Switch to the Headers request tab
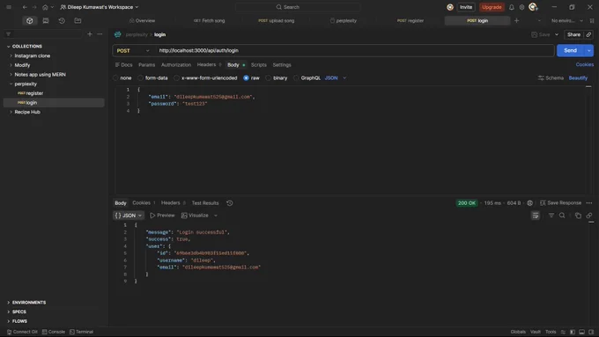Image resolution: width=599 pixels, height=337 pixels. click(206, 65)
